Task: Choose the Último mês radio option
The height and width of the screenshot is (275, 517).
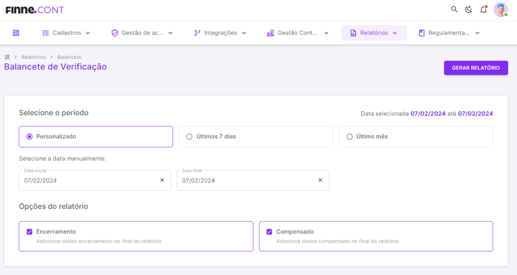Action: click(416, 136)
